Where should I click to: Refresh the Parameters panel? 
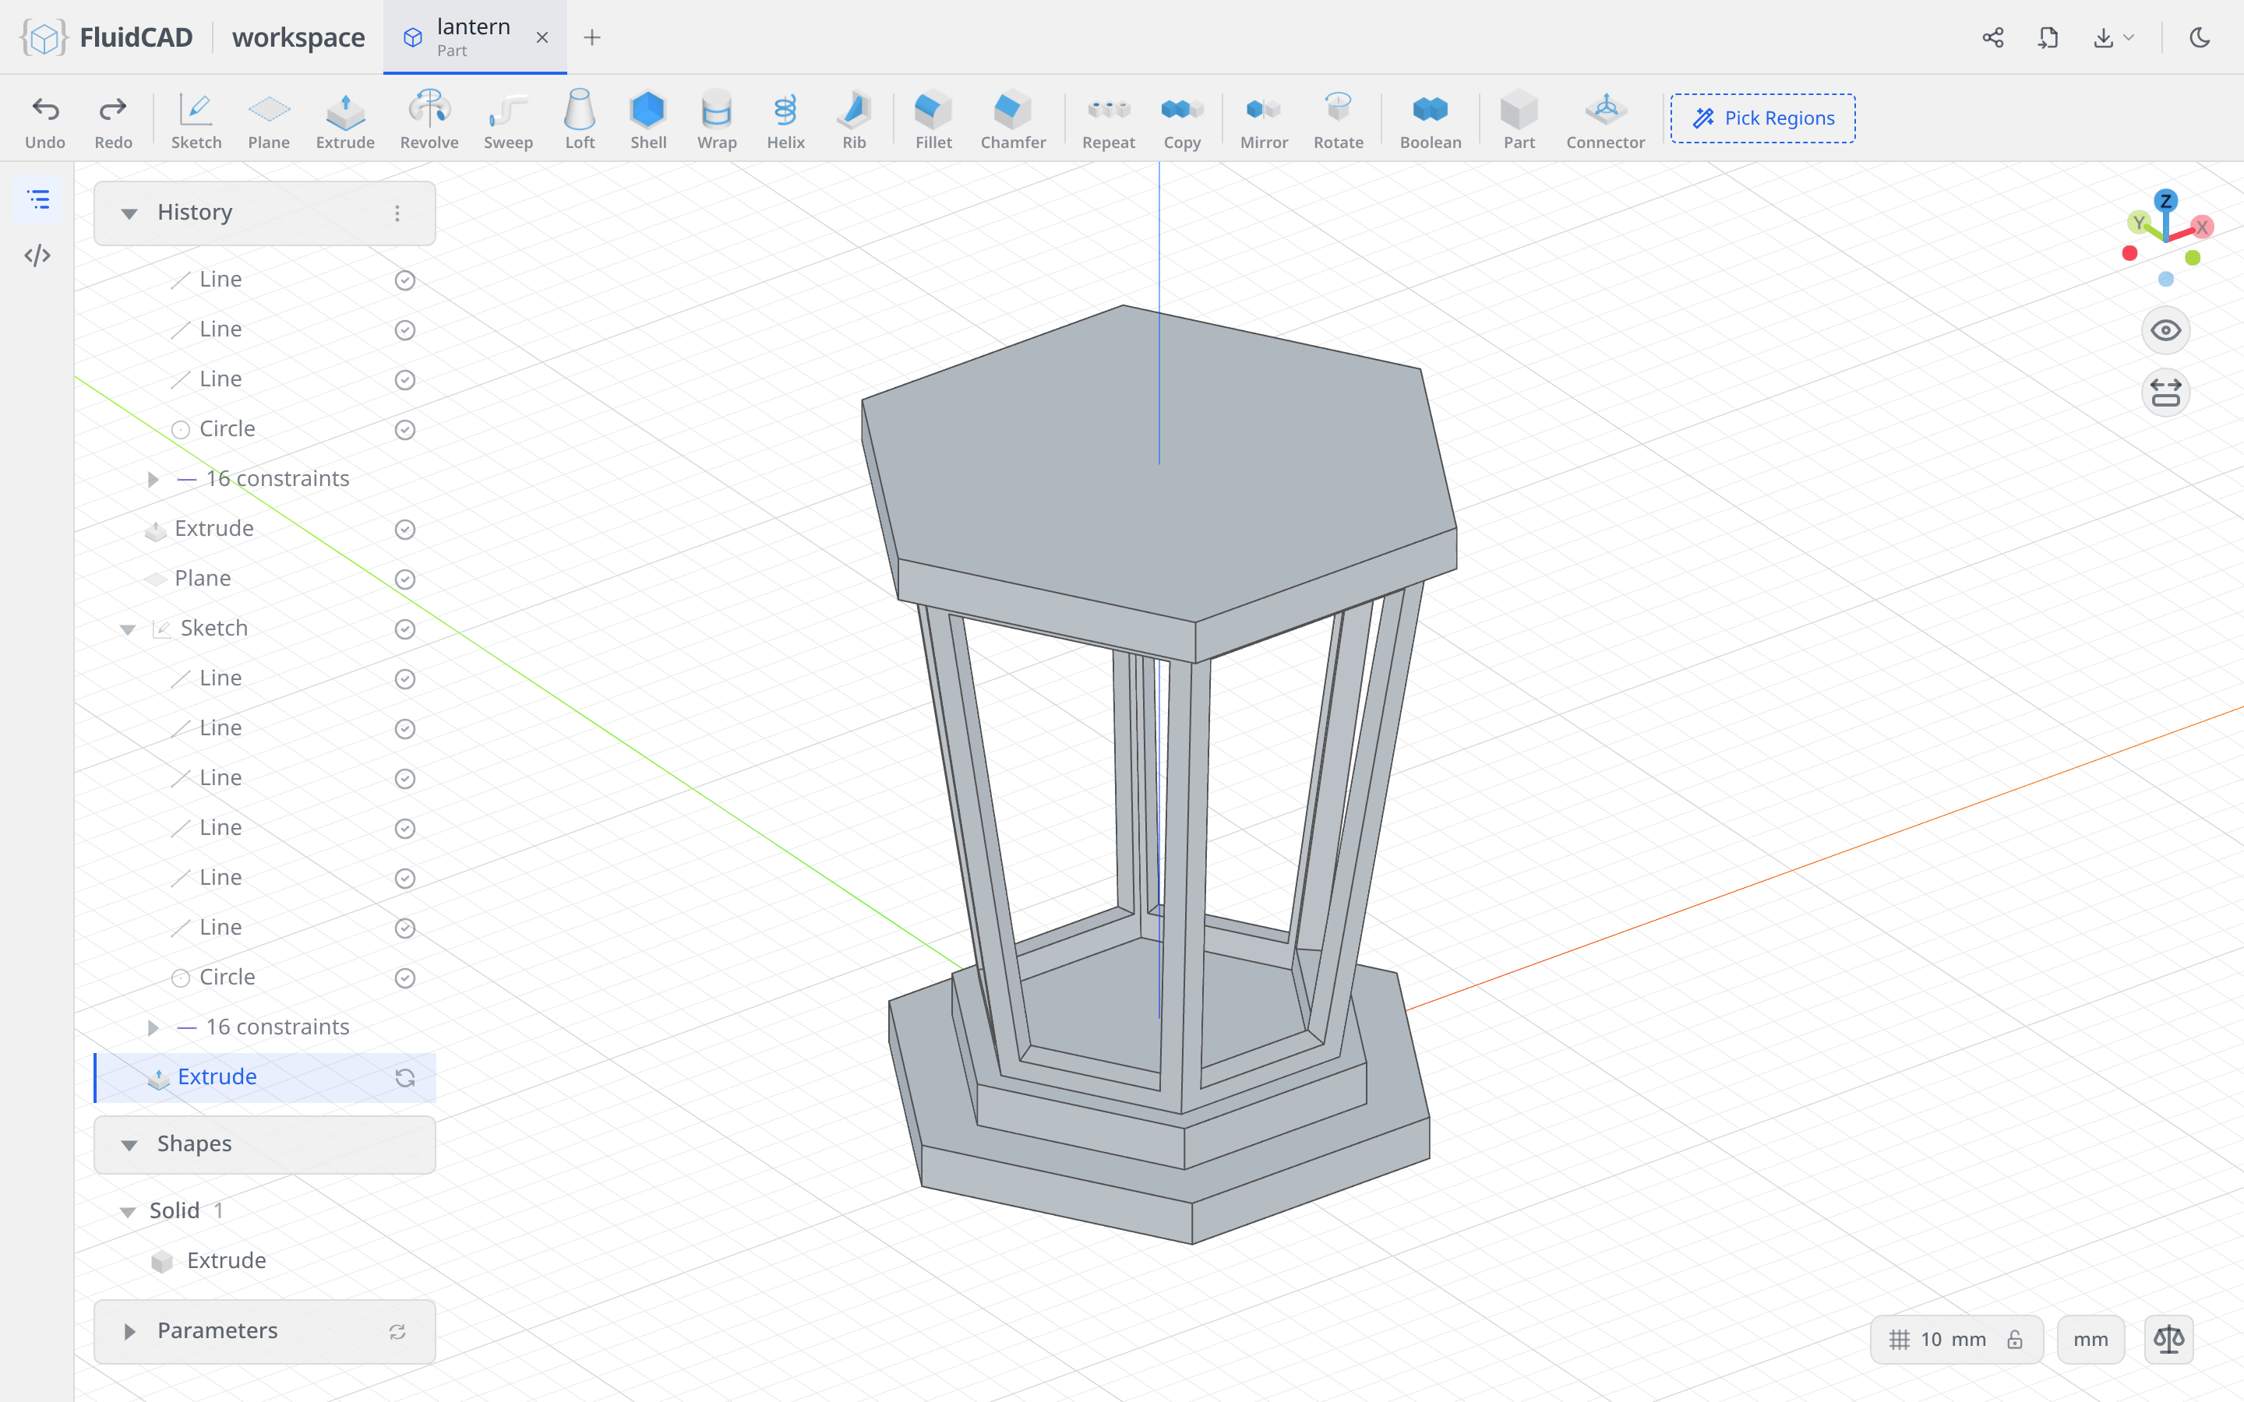pyautogui.click(x=397, y=1332)
